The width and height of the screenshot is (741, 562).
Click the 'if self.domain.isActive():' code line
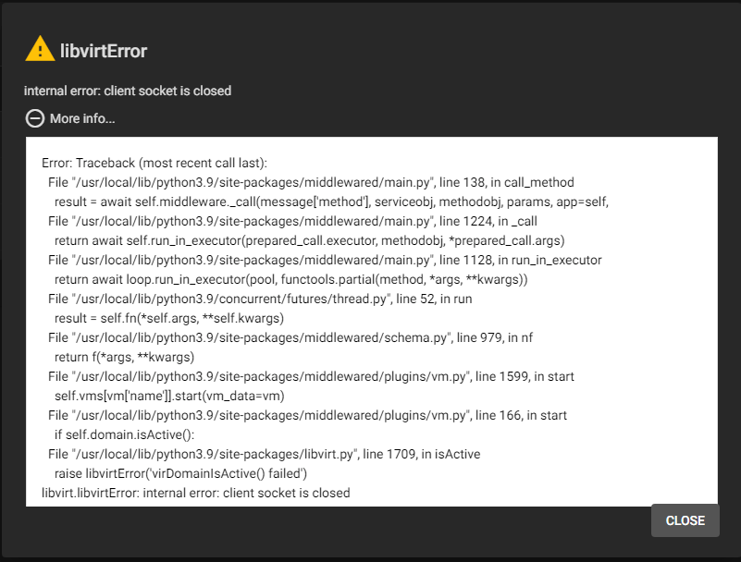126,434
